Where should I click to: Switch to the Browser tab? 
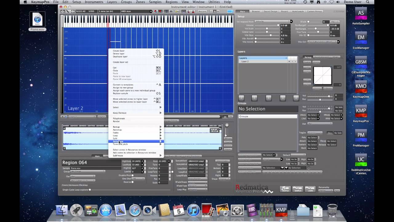256,11
